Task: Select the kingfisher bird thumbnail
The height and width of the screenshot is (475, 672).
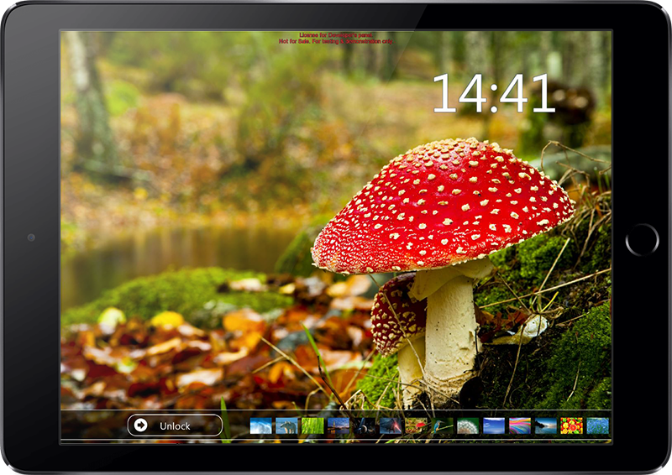Action: click(442, 425)
